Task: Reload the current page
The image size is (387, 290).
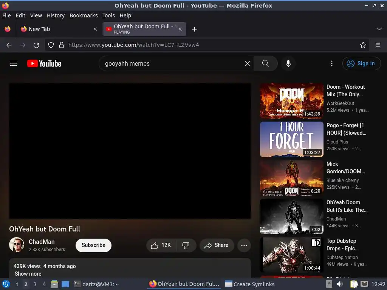Action: coord(36,45)
